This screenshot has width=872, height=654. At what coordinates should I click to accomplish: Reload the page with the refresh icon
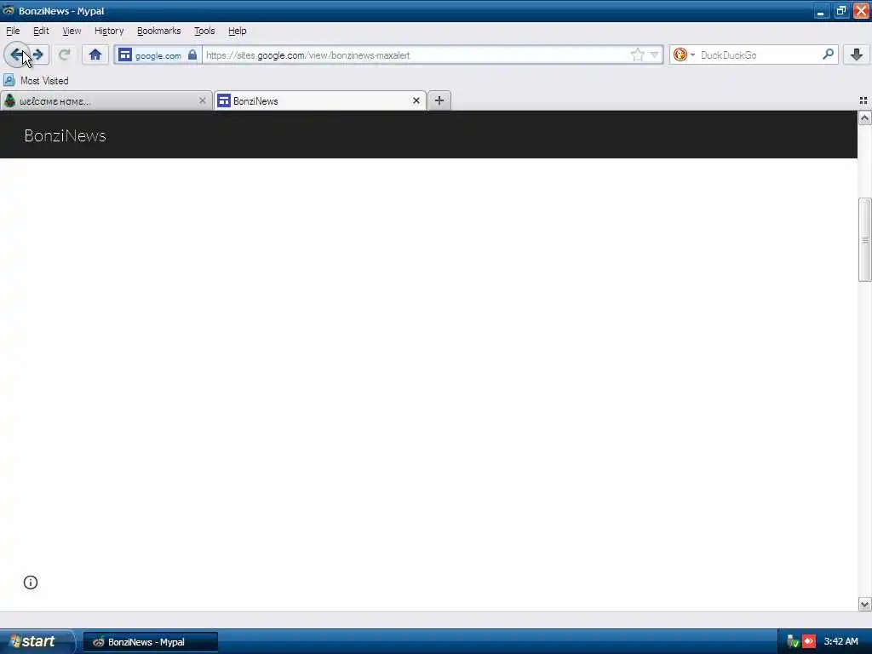(65, 54)
